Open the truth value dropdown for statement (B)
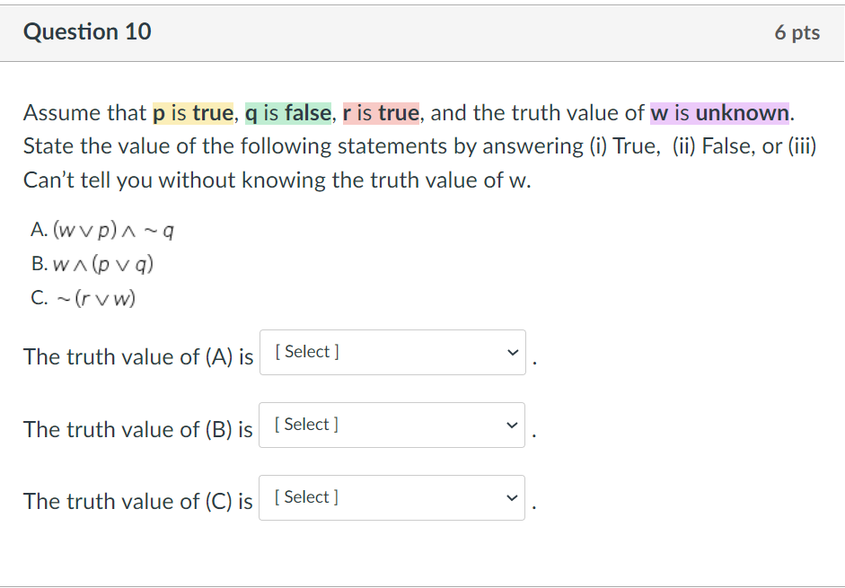The image size is (845, 588). point(392,425)
